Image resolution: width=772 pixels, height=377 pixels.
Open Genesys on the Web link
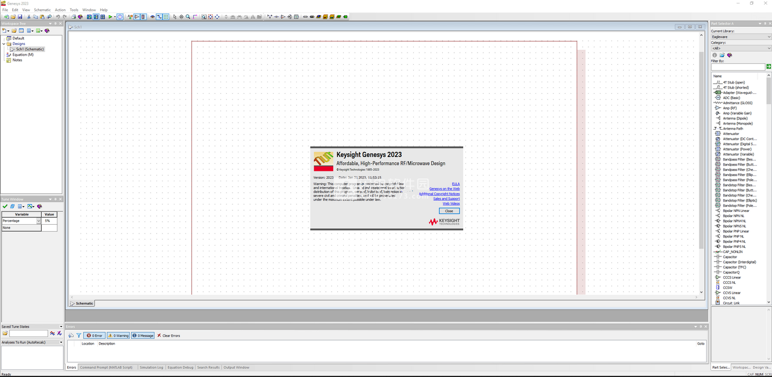(445, 189)
